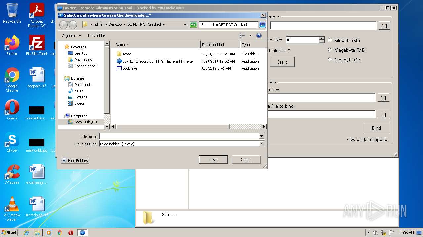The width and height of the screenshot is (423, 237).
Task: Click the File name input field
Action: [179, 136]
